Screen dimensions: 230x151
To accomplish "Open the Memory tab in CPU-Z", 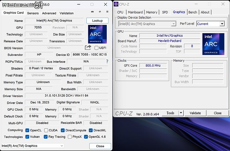I will pyautogui.click(x=152, y=12).
